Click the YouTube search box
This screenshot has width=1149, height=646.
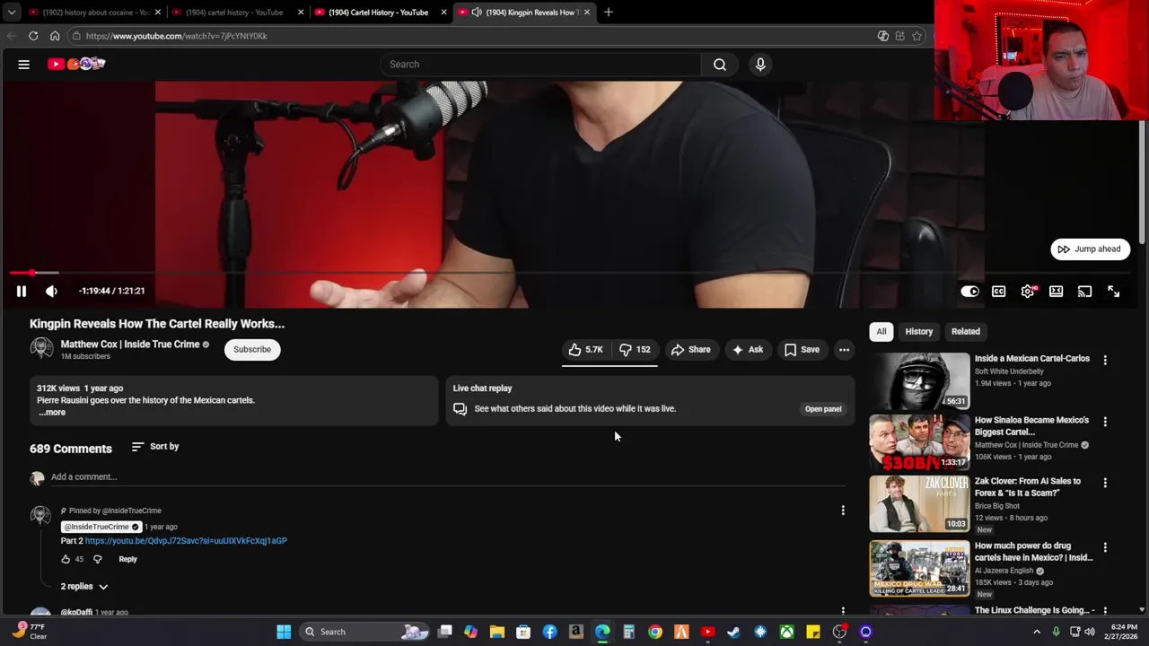[x=540, y=64]
